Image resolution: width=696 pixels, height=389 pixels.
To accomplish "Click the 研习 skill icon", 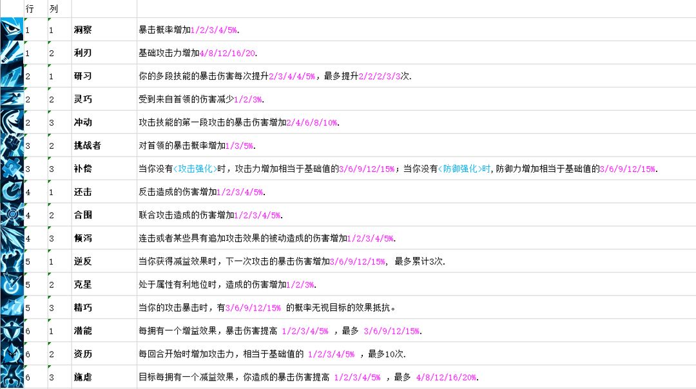I will (12, 75).
